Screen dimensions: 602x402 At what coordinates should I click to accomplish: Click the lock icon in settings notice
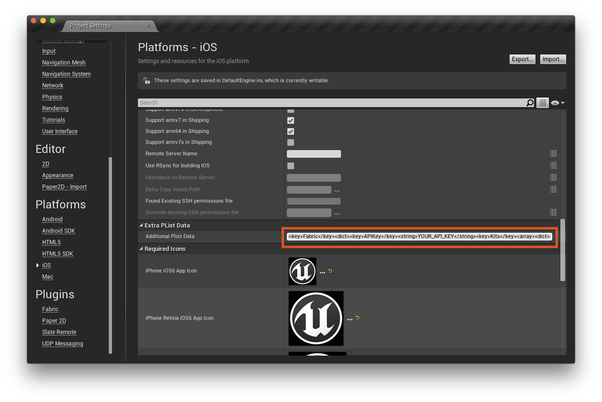(147, 81)
